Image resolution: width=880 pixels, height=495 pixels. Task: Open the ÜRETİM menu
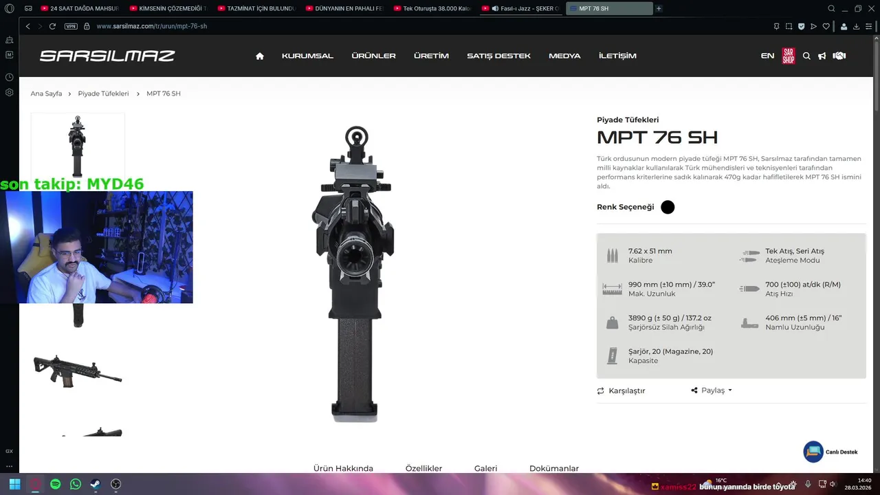tap(431, 56)
